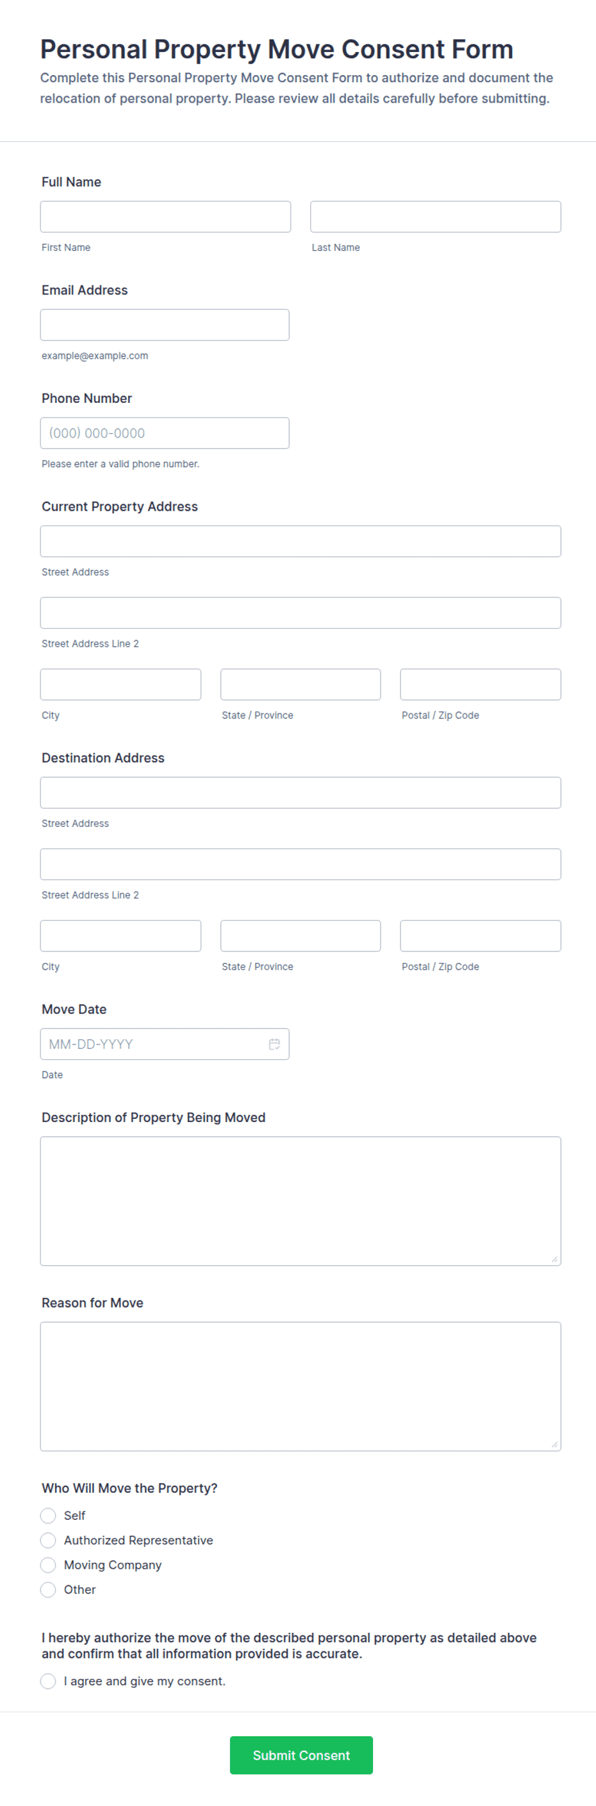Select the Email Address input box
The height and width of the screenshot is (1806, 596).
click(165, 325)
